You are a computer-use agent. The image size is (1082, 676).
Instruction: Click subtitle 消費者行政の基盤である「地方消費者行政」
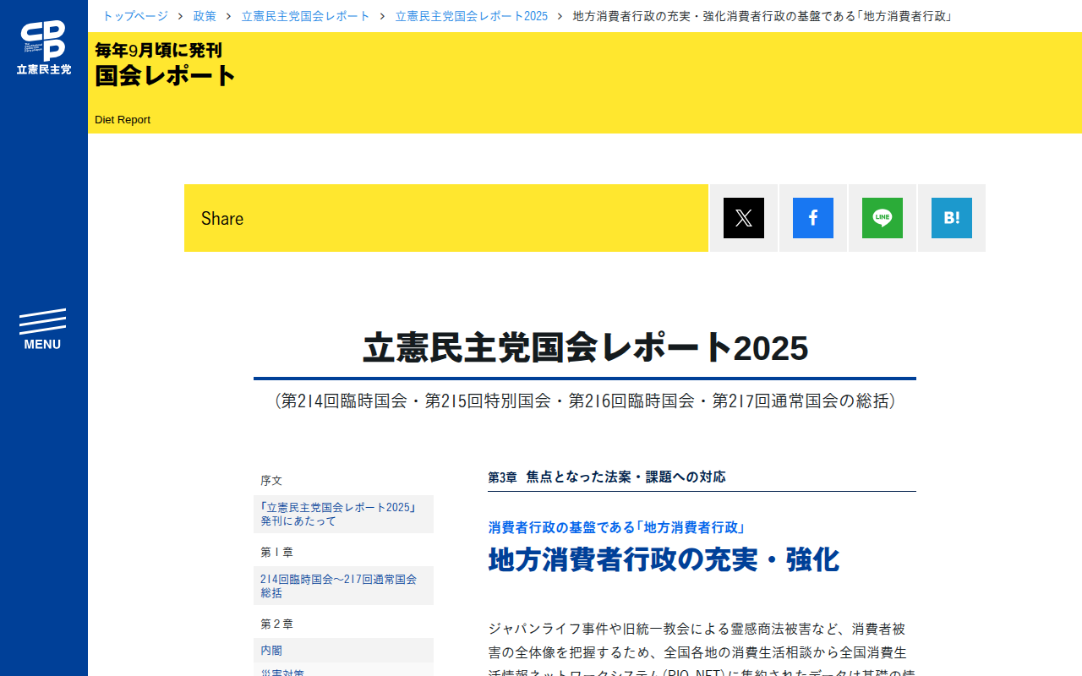(x=616, y=527)
